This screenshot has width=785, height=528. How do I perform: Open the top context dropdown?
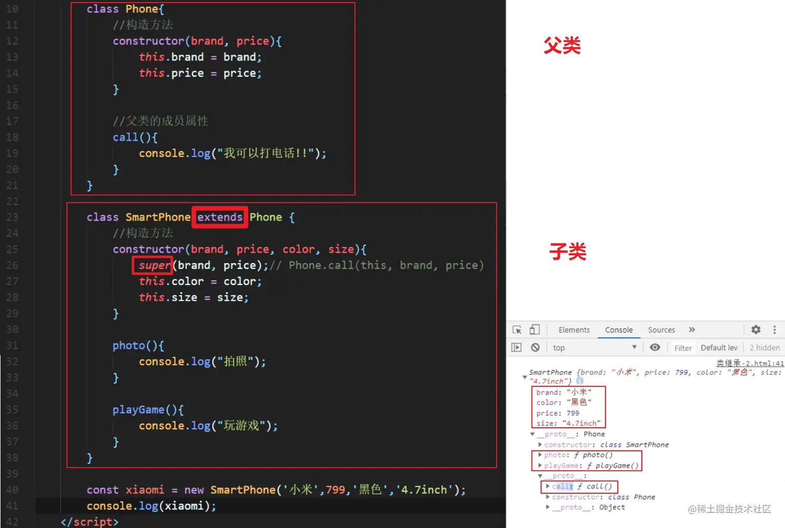(594, 347)
